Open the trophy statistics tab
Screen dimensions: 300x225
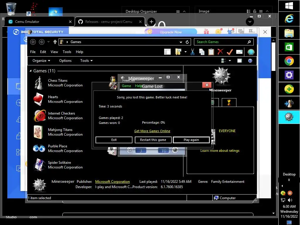pos(229,103)
